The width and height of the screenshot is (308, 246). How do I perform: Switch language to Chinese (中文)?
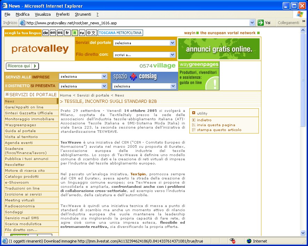[x=91, y=33]
